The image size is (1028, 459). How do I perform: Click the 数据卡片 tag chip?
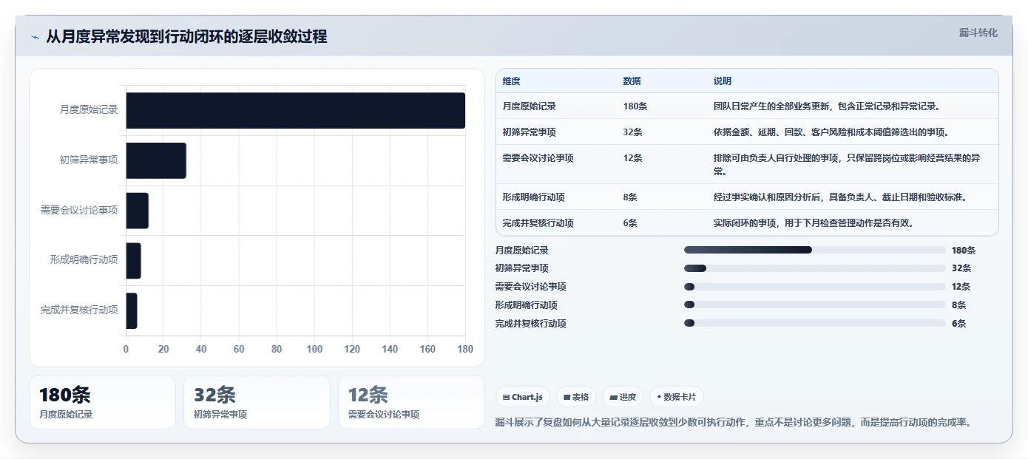[x=677, y=397]
